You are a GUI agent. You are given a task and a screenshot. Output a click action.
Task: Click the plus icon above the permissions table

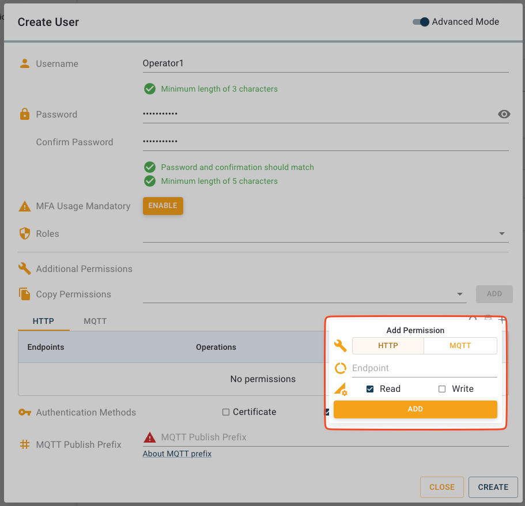tap(502, 319)
